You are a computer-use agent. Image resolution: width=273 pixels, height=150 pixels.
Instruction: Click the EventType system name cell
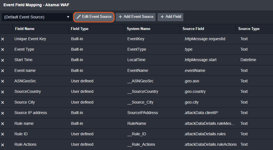click(137, 49)
